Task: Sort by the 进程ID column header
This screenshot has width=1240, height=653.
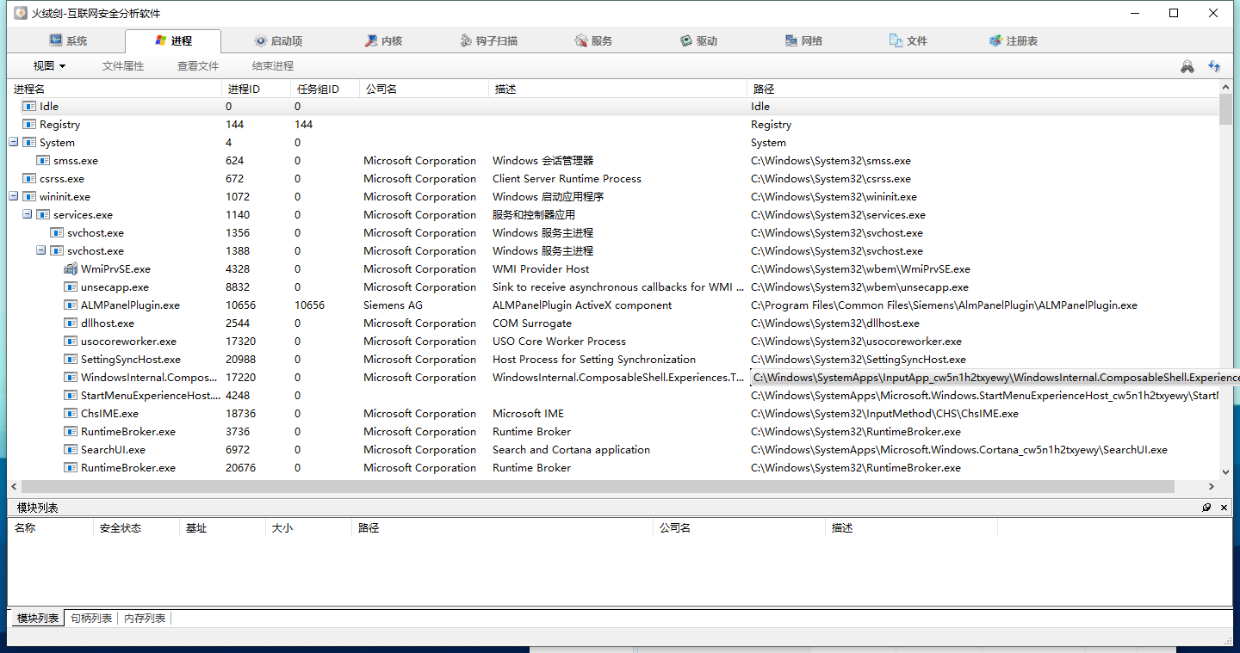Action: (x=256, y=89)
